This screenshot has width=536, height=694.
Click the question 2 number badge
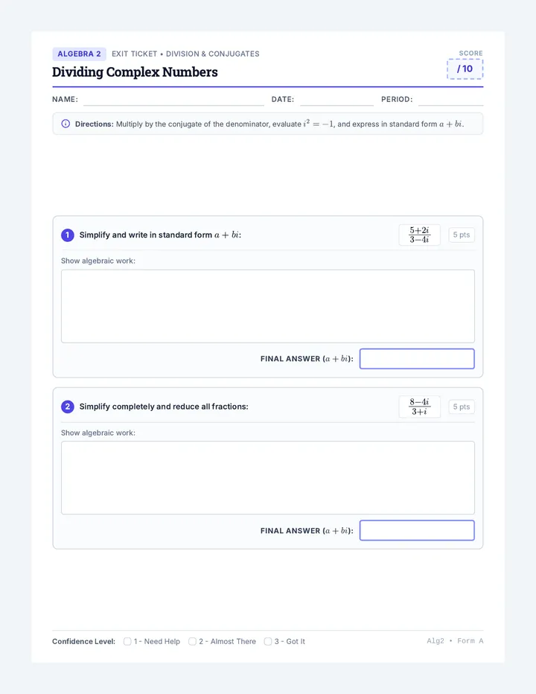pos(67,407)
